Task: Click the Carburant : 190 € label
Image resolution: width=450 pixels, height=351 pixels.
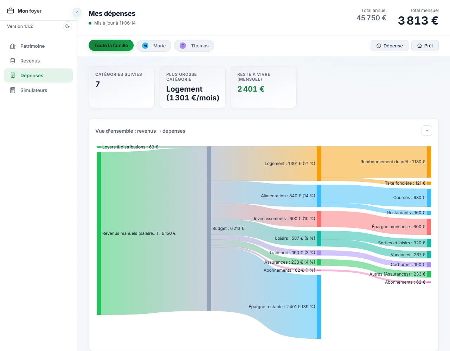Action: (x=408, y=265)
